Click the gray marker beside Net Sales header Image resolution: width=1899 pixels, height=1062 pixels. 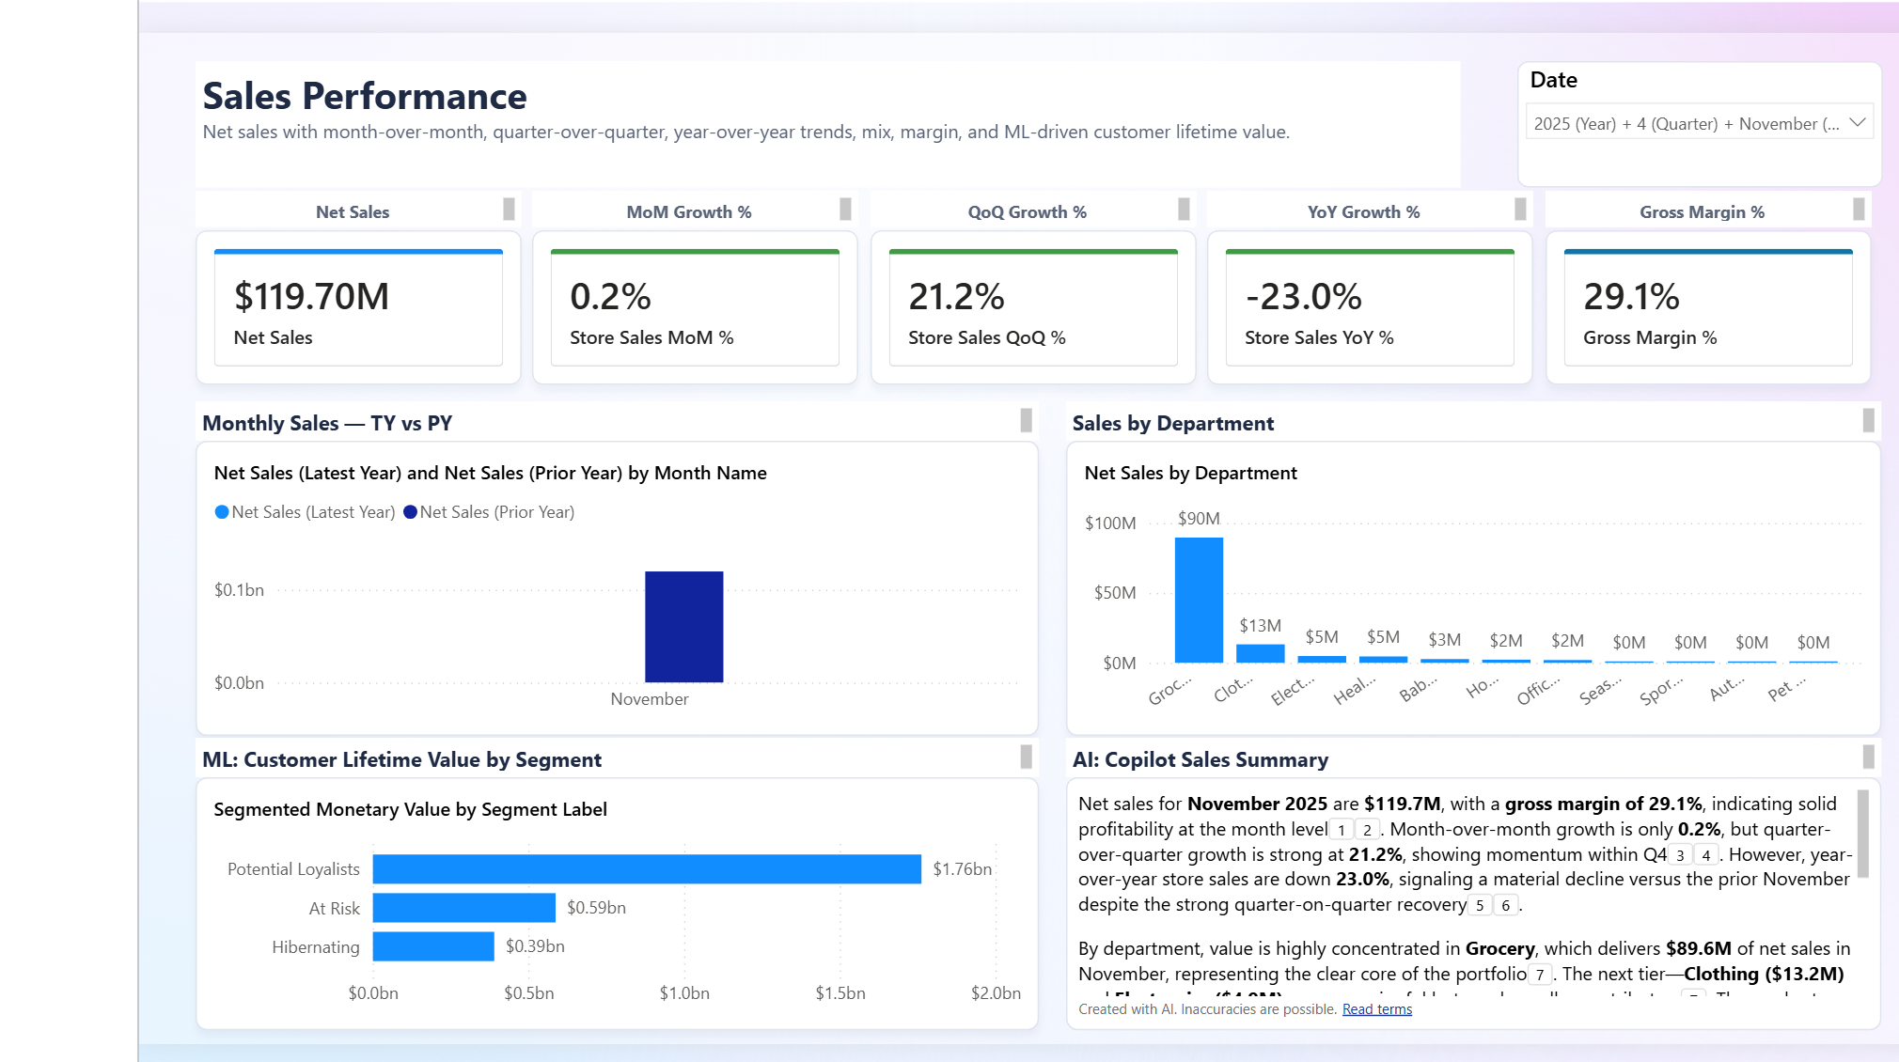point(509,210)
